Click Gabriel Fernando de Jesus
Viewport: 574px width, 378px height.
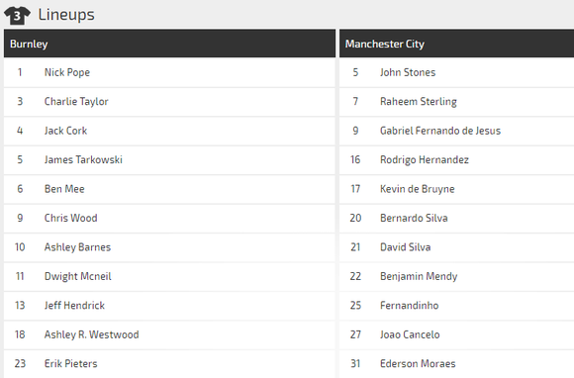pos(440,131)
